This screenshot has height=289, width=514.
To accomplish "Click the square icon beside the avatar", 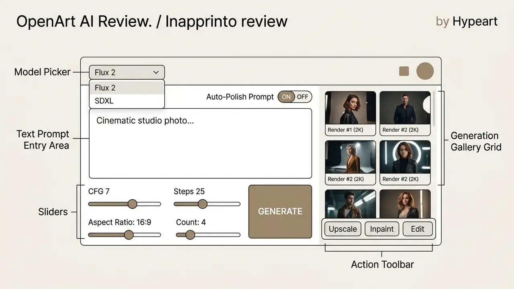I will pos(404,71).
